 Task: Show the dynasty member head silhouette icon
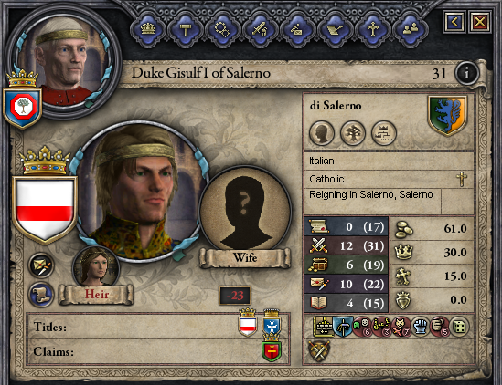pos(322,133)
